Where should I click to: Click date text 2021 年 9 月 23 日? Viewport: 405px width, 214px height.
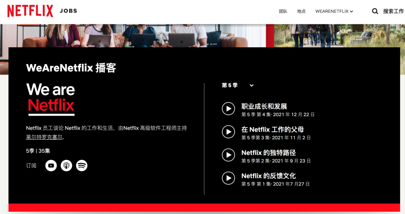tap(291, 161)
